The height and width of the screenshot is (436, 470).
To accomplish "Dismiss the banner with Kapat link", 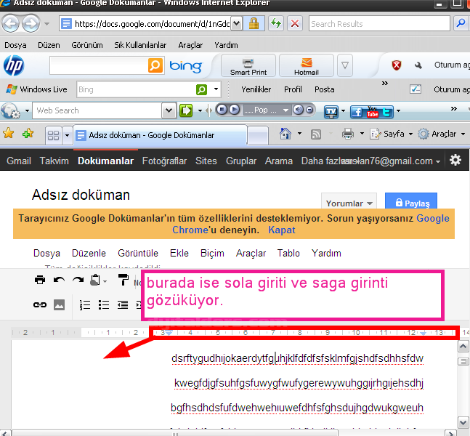I will point(281,230).
